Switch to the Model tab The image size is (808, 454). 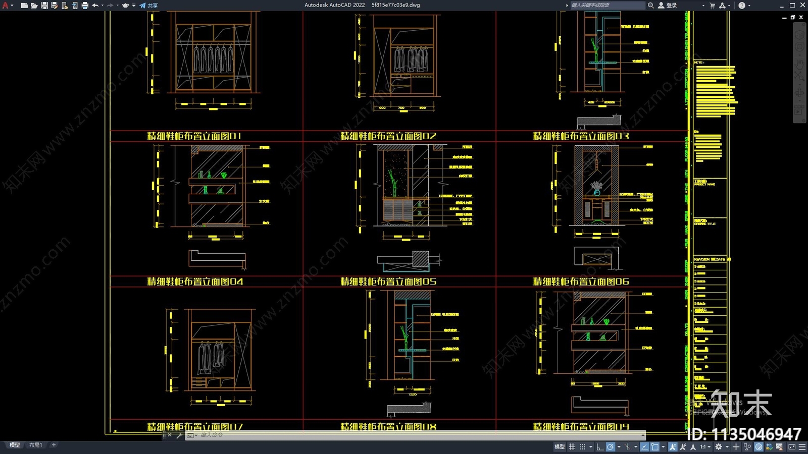[15, 445]
